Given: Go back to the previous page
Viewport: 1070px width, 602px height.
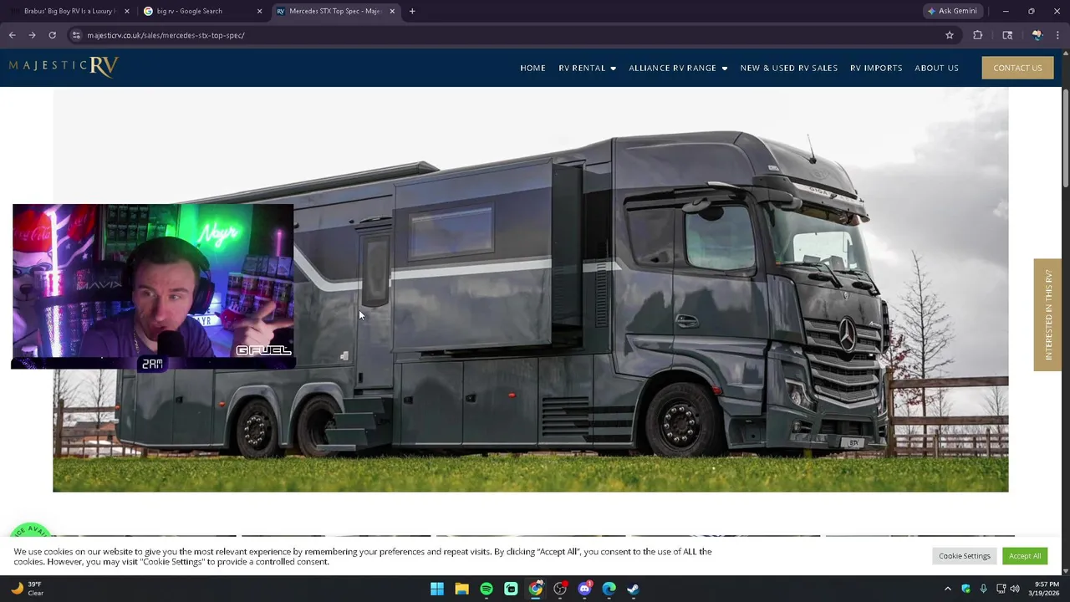Looking at the screenshot, I should [12, 35].
